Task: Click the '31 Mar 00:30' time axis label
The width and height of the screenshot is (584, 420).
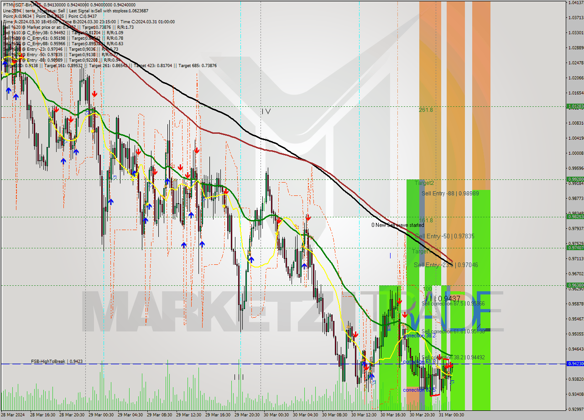Action: tap(452, 415)
